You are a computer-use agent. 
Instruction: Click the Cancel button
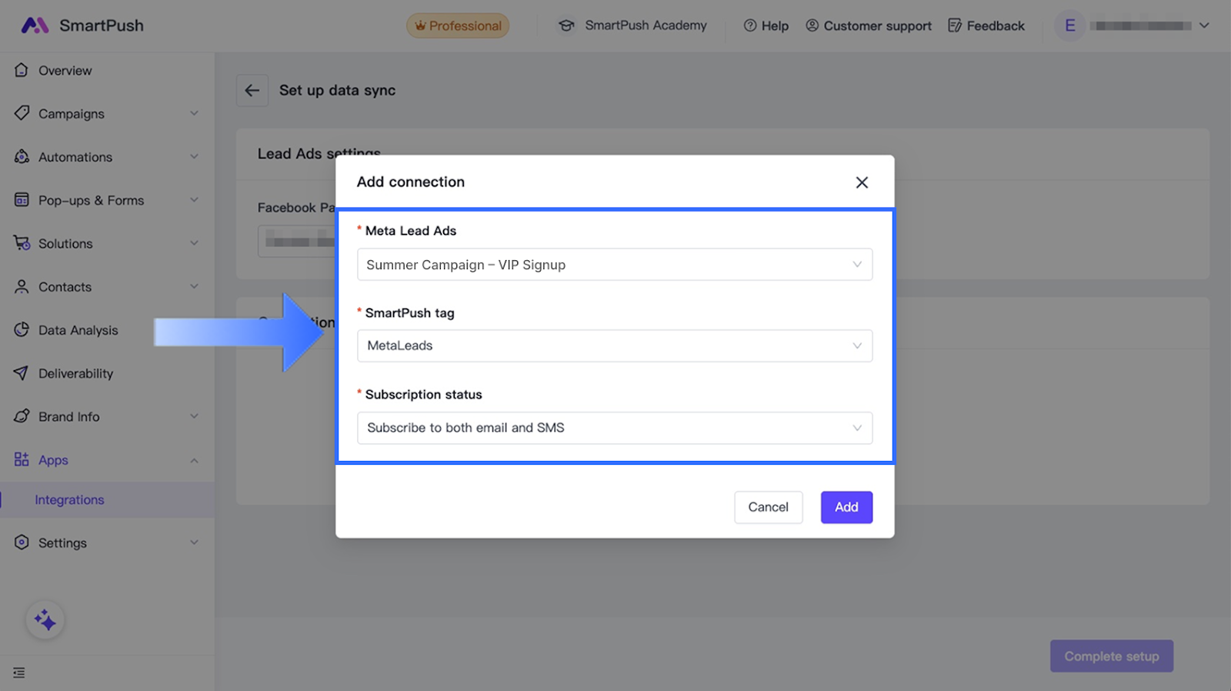tap(768, 507)
